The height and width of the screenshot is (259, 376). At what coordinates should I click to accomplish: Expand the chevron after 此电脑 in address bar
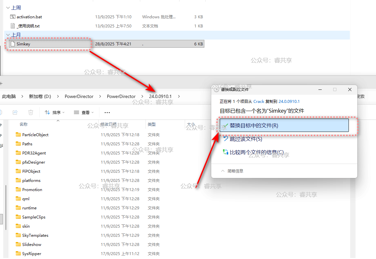[22, 96]
